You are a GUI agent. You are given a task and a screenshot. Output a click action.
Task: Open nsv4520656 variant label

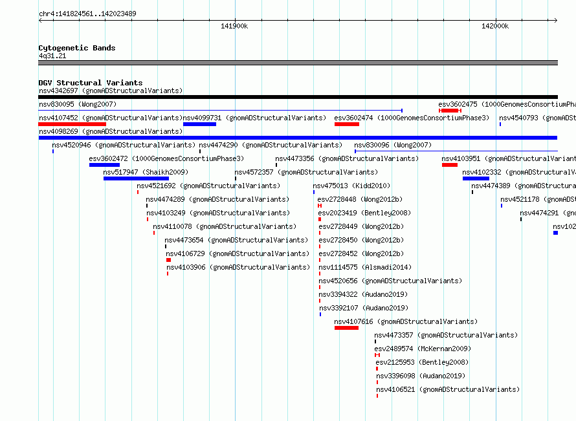coord(390,281)
